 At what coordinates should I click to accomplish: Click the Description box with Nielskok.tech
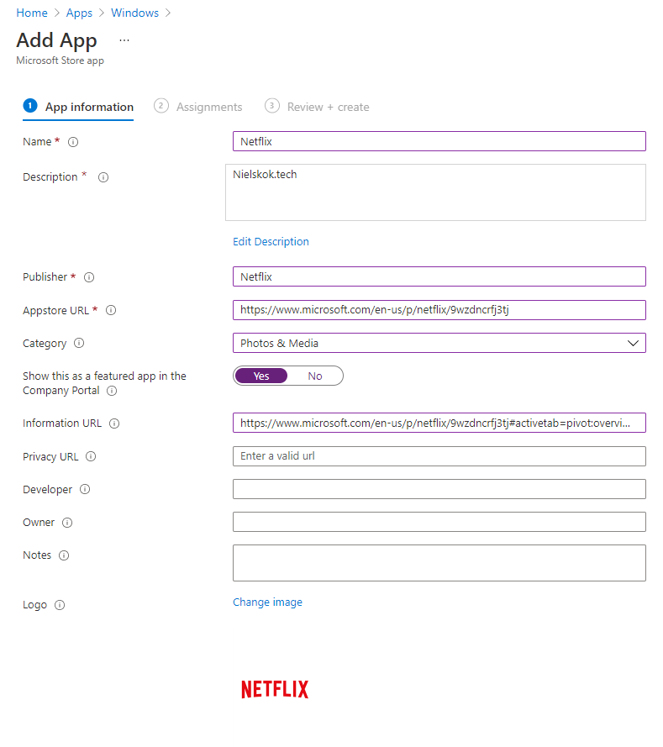435,192
